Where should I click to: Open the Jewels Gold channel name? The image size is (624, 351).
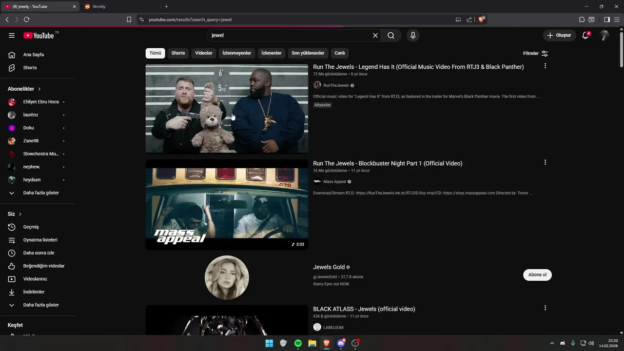329,267
